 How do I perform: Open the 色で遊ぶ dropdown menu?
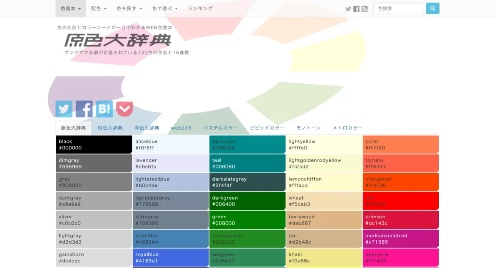pos(165,9)
